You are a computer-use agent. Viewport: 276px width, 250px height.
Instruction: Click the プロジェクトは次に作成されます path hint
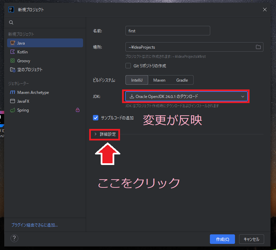click(165, 56)
